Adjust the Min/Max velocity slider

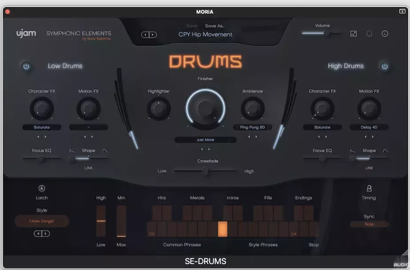[x=121, y=221]
